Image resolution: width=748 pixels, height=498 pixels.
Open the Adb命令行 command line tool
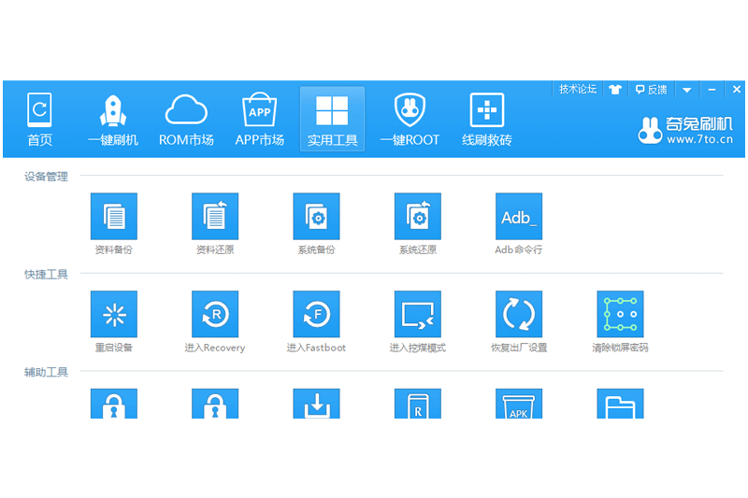(x=518, y=216)
